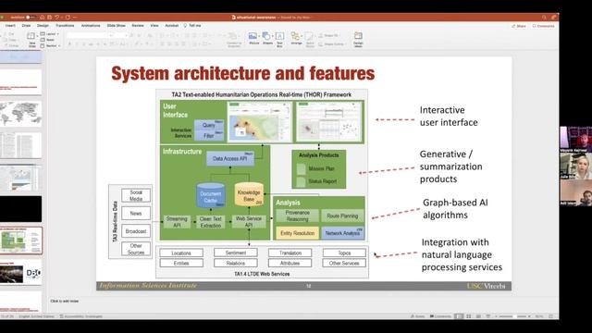
Task: Click the Reset slide button
Action: 47,40
